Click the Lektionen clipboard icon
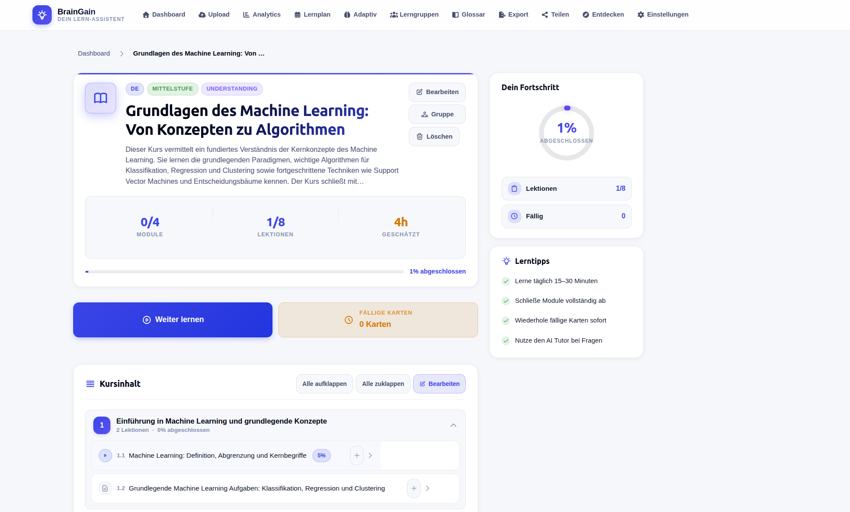Image resolution: width=850 pixels, height=512 pixels. [514, 189]
